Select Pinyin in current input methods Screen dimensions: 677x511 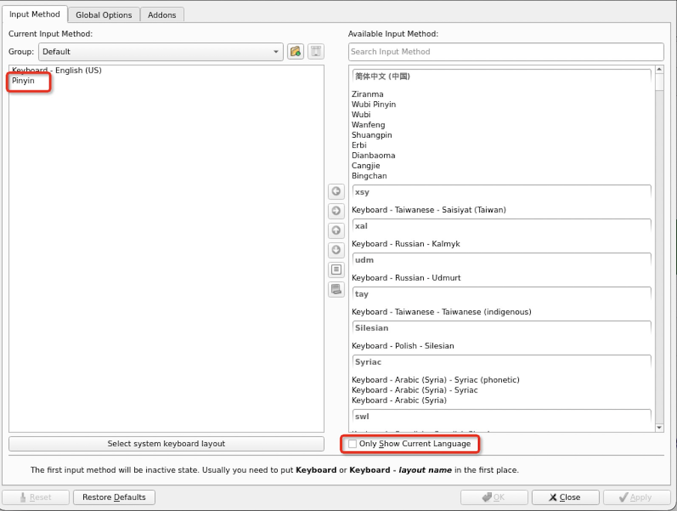pos(24,81)
